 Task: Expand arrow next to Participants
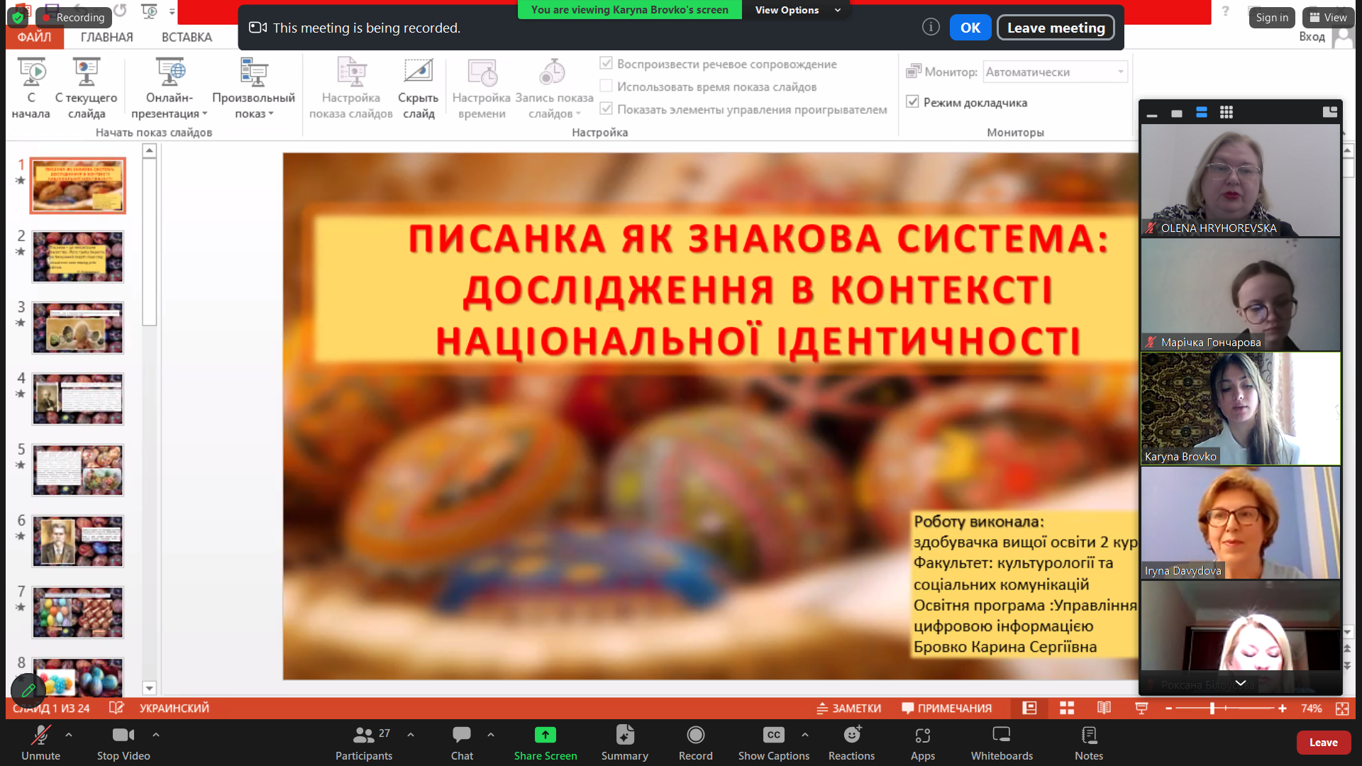tap(411, 735)
